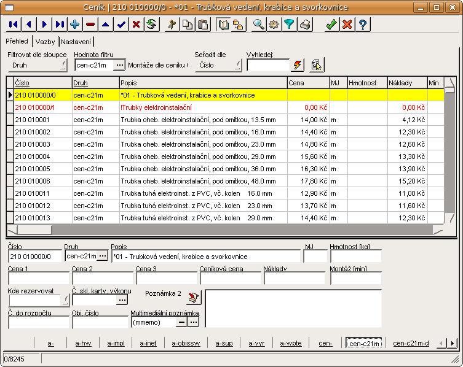Image resolution: width=463 pixels, height=367 pixels.
Task: Open the Filtrovat dle sloupce dropdown
Action: tap(37, 65)
